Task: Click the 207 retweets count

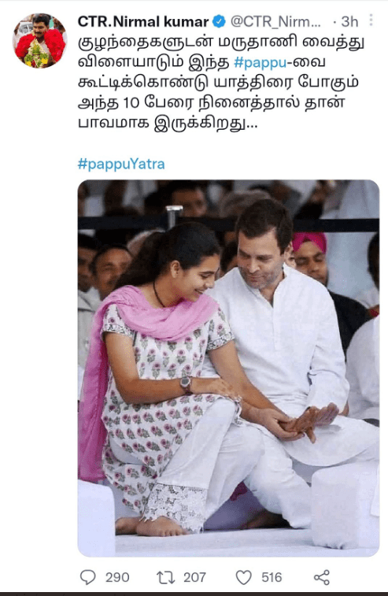Action: 194,578
